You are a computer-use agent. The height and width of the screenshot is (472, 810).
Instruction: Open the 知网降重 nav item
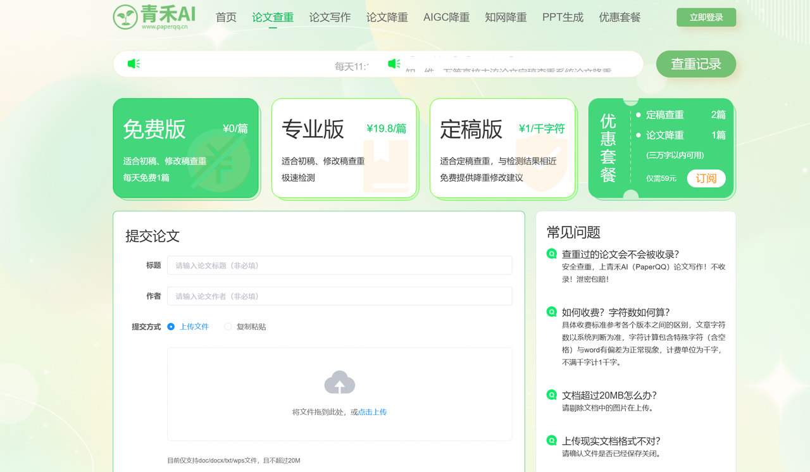[506, 17]
